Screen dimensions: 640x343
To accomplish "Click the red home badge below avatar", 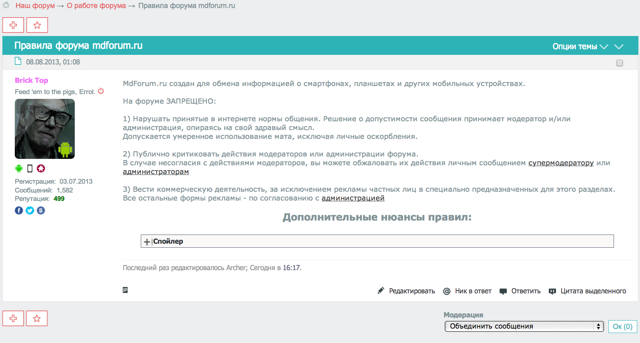I will (41, 168).
